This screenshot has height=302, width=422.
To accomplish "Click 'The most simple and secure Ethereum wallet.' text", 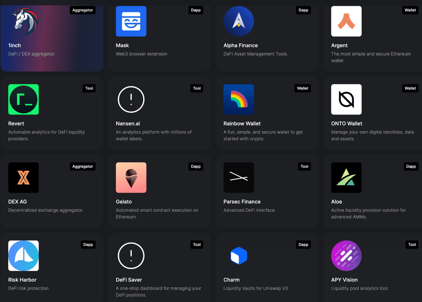I will tap(371, 57).
